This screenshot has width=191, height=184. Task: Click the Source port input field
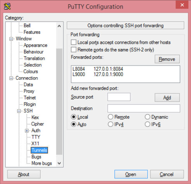119,97
